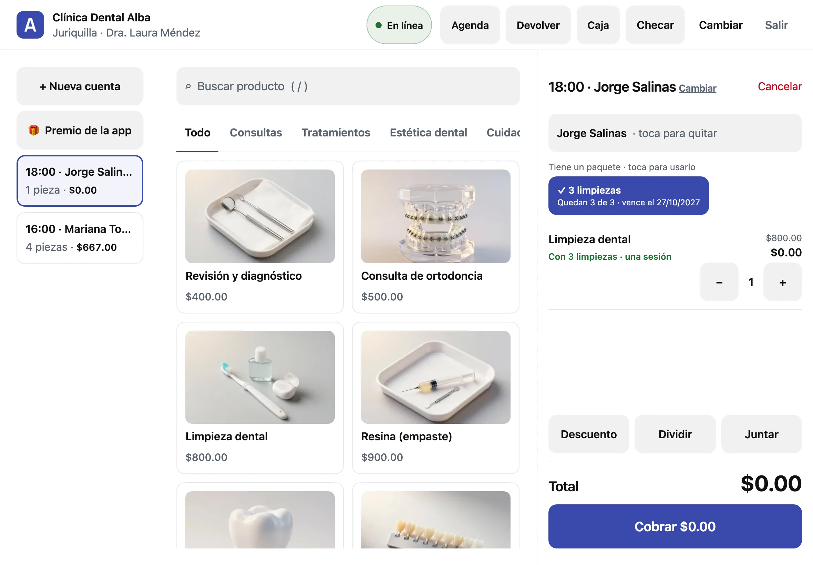Open the Estética dental tab
Screen dimensions: 813x565
pyautogui.click(x=428, y=133)
